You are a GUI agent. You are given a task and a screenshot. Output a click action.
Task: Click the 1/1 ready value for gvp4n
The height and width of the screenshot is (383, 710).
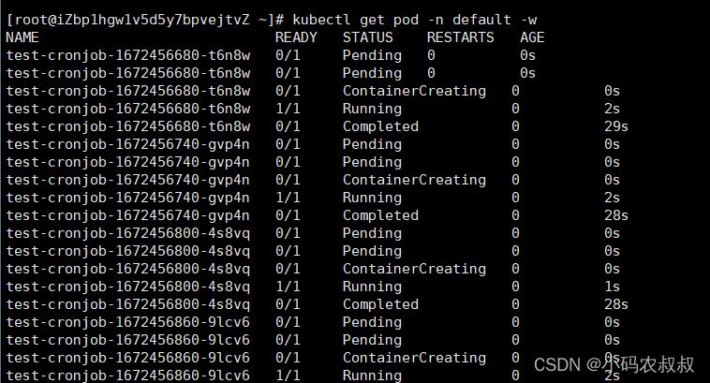click(x=287, y=198)
